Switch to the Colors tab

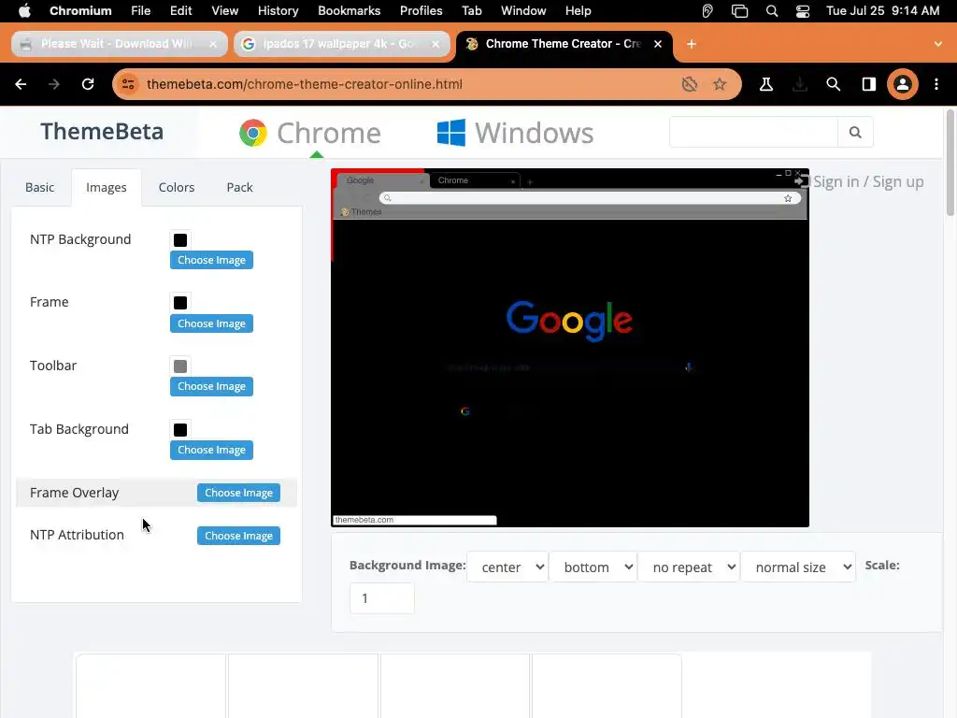coord(177,187)
